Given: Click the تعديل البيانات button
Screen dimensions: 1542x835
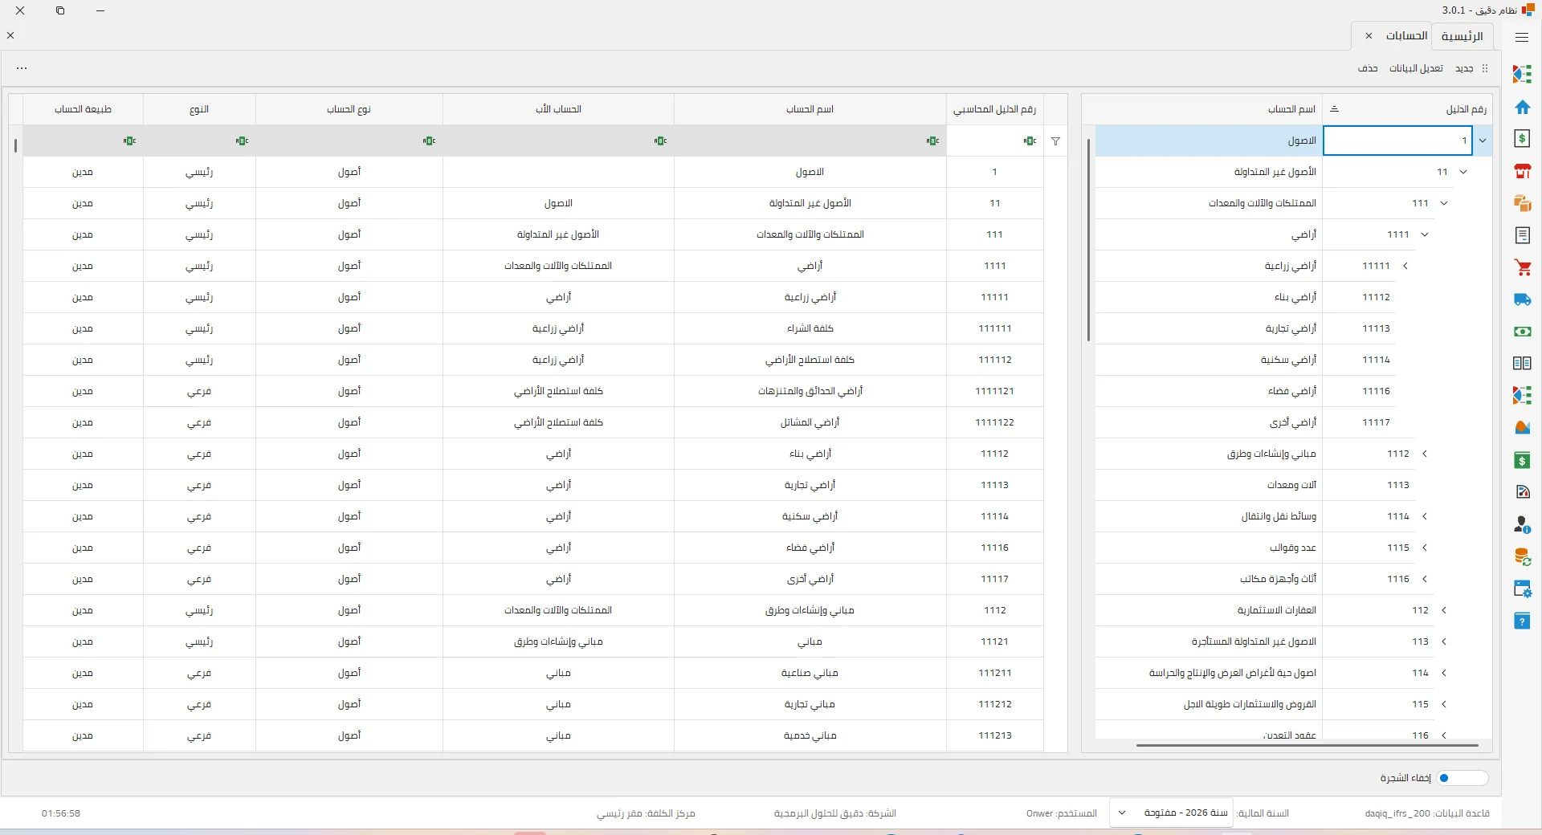Looking at the screenshot, I should tap(1416, 68).
